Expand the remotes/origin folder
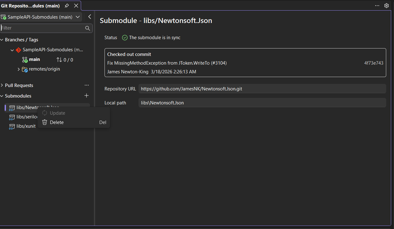This screenshot has height=229, width=394. (19, 69)
